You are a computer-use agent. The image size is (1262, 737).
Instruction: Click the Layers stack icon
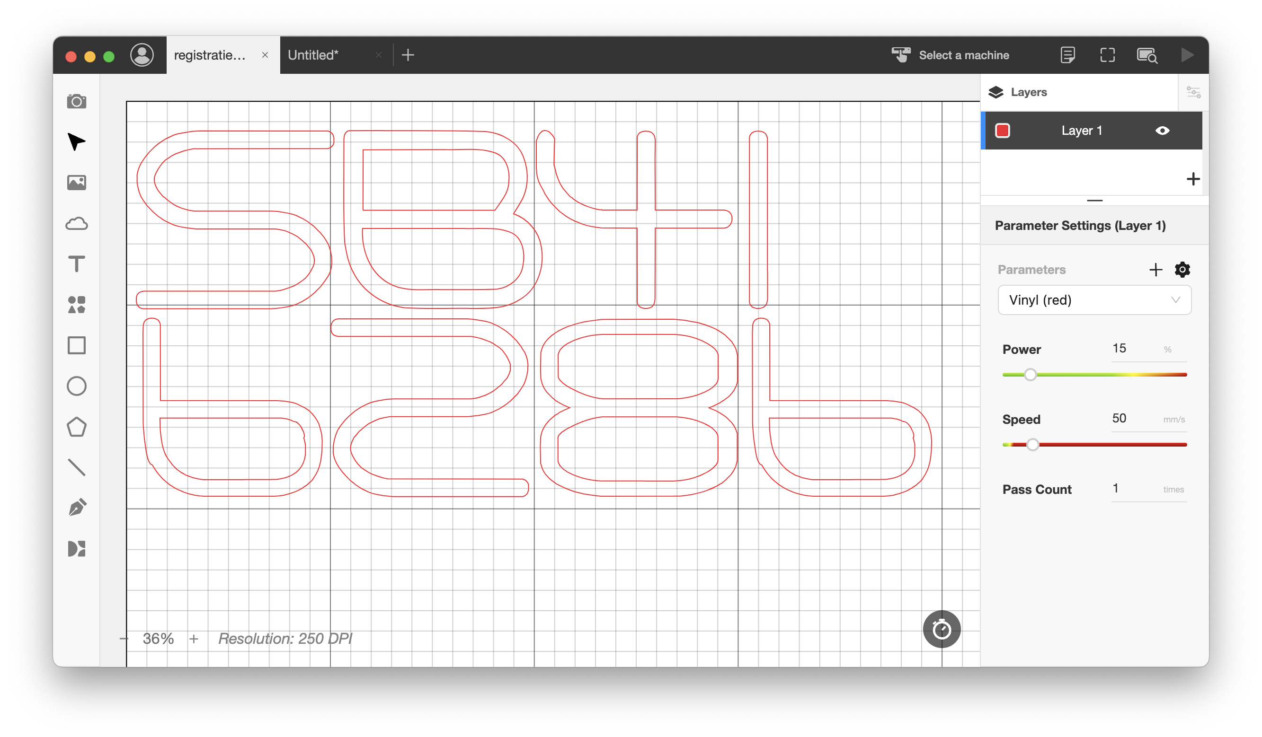(996, 92)
